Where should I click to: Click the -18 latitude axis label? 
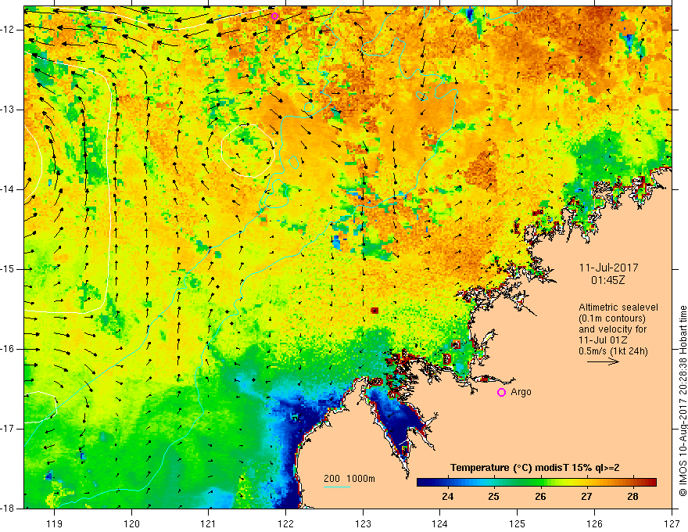pyautogui.click(x=9, y=509)
